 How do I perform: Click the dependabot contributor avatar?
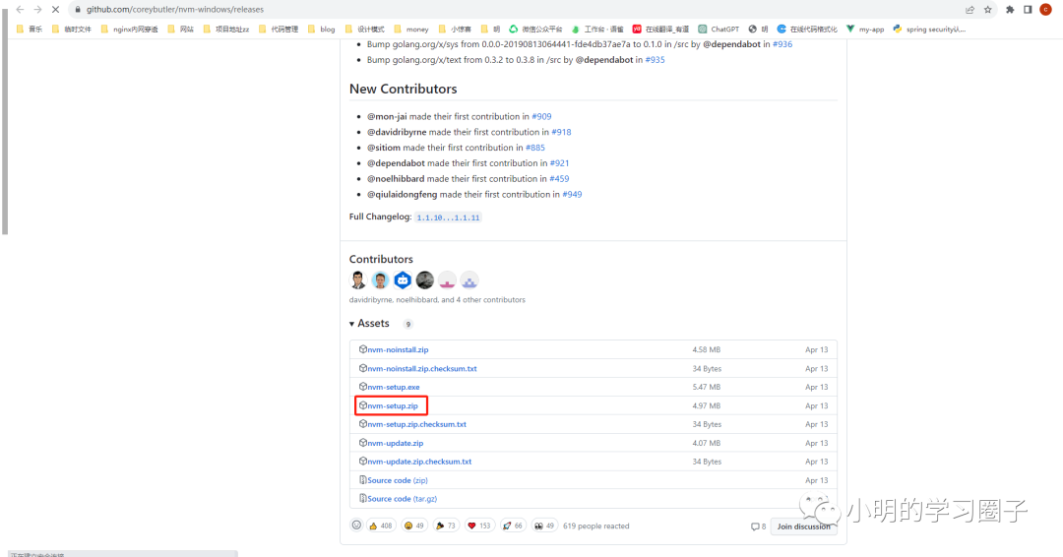403,279
